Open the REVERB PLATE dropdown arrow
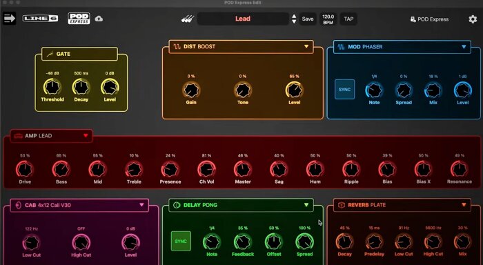 pyautogui.click(x=464, y=205)
